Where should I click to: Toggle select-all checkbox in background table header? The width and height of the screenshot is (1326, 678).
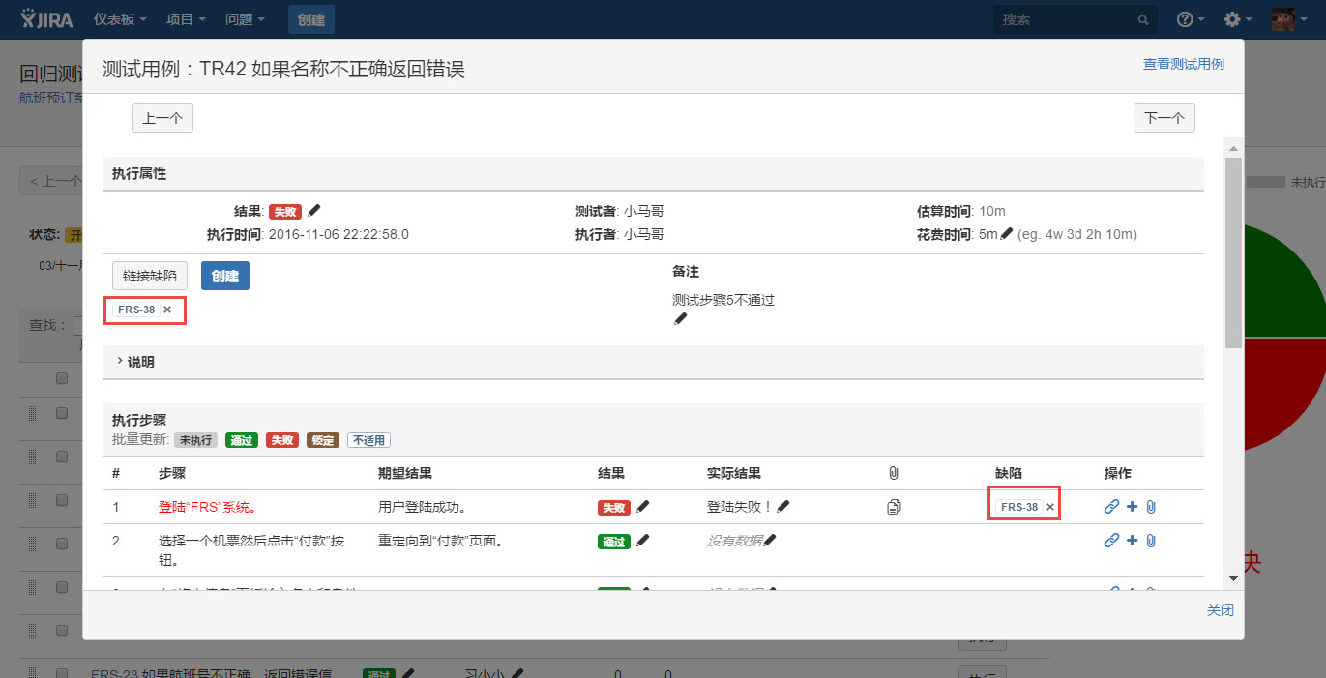tap(62, 378)
